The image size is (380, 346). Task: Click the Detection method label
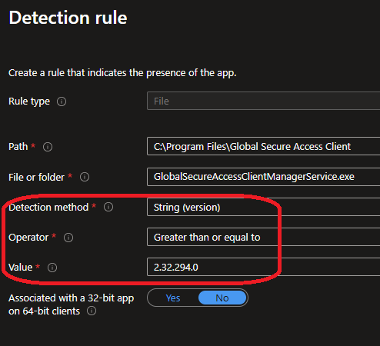point(48,207)
